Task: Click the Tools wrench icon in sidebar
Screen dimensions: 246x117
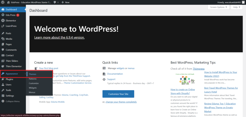Action: (3, 90)
